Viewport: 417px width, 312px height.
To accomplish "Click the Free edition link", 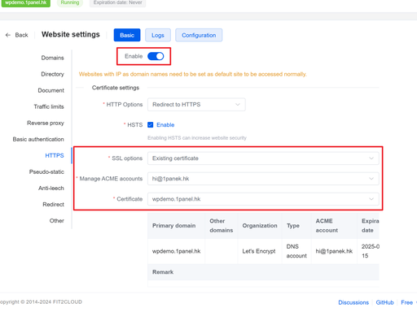I will coord(406,302).
